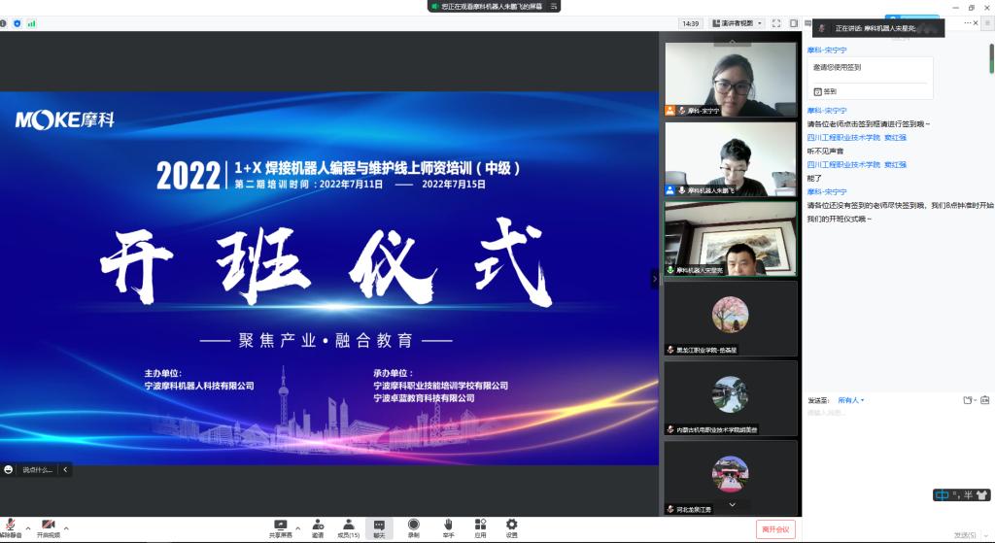Select 摩科-宋宁宁 video thumbnail

pyautogui.click(x=730, y=81)
